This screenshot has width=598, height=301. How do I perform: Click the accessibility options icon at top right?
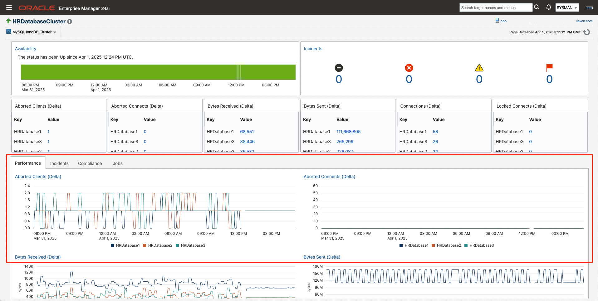[589, 8]
